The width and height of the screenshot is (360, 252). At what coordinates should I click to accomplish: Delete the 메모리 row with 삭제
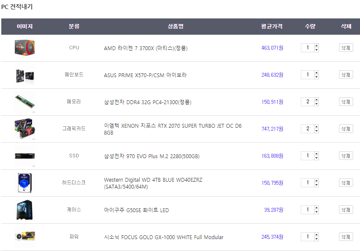click(x=346, y=102)
